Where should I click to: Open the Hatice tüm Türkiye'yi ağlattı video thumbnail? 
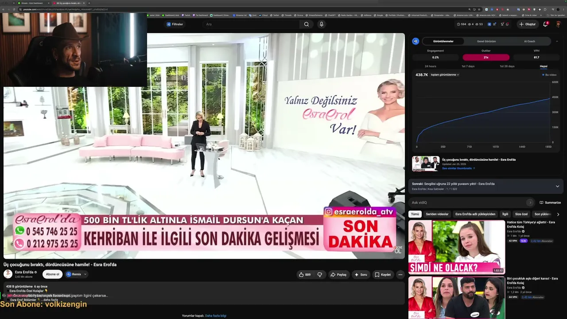point(456,247)
